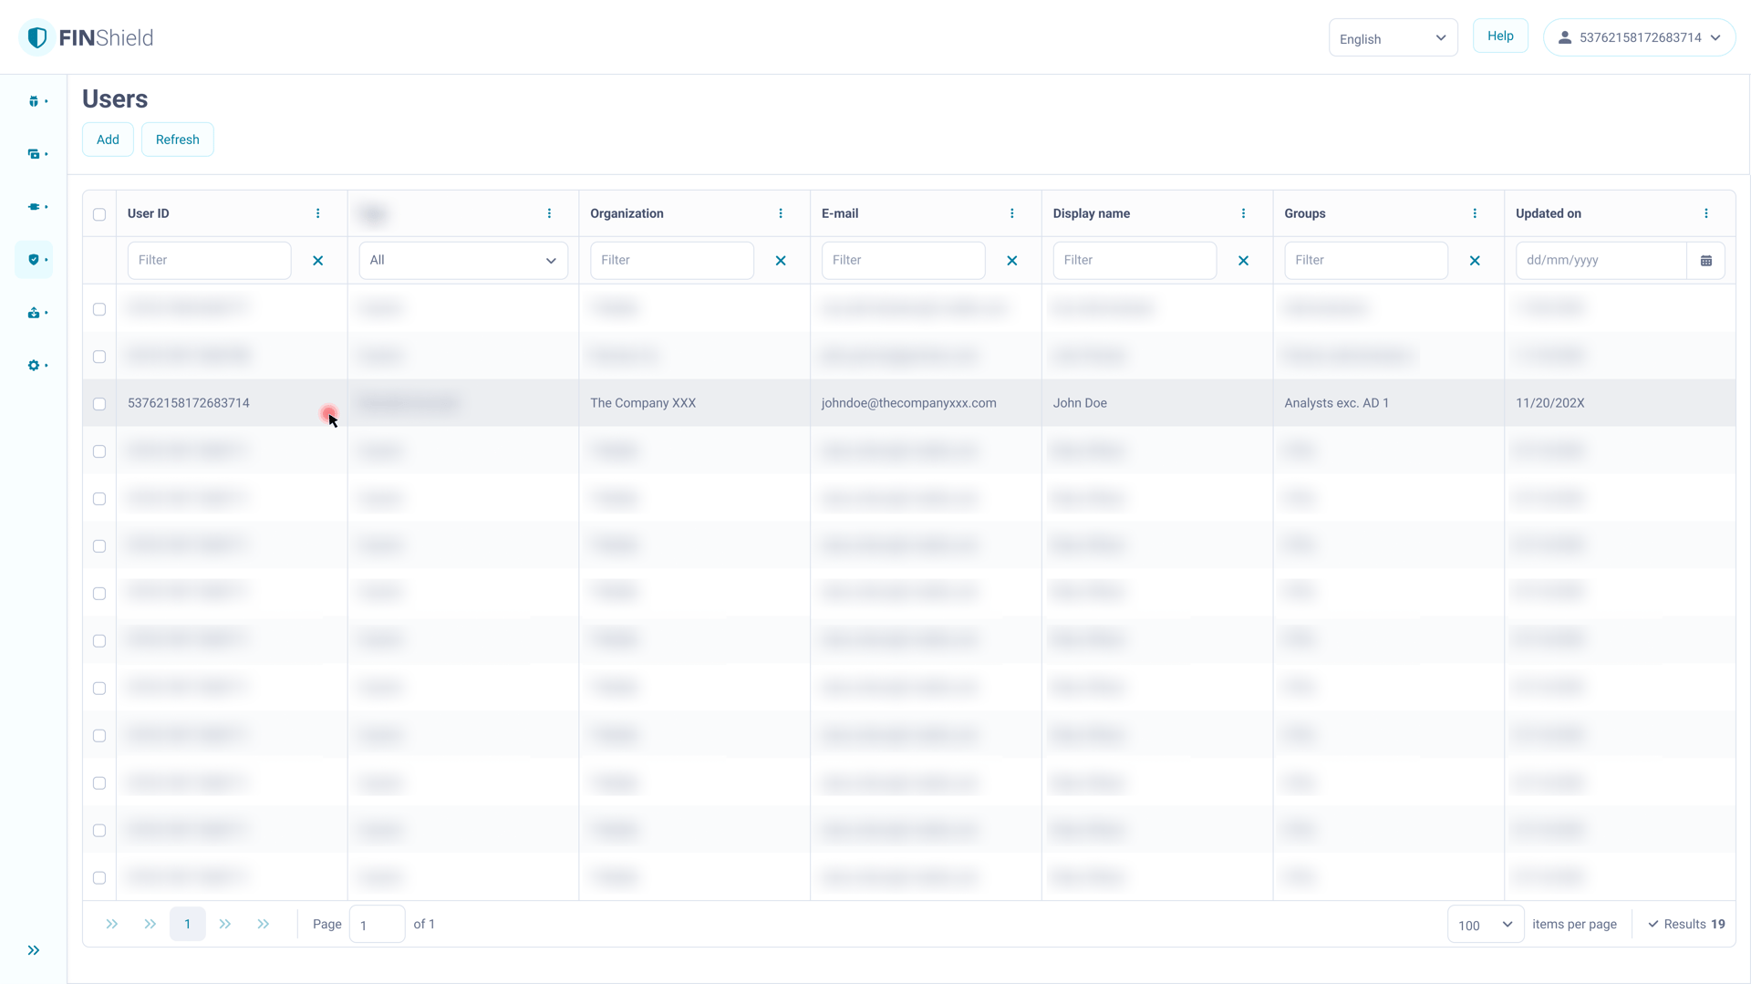Toggle the select-all users checkbox
This screenshot has width=1751, height=984.
pyautogui.click(x=99, y=214)
